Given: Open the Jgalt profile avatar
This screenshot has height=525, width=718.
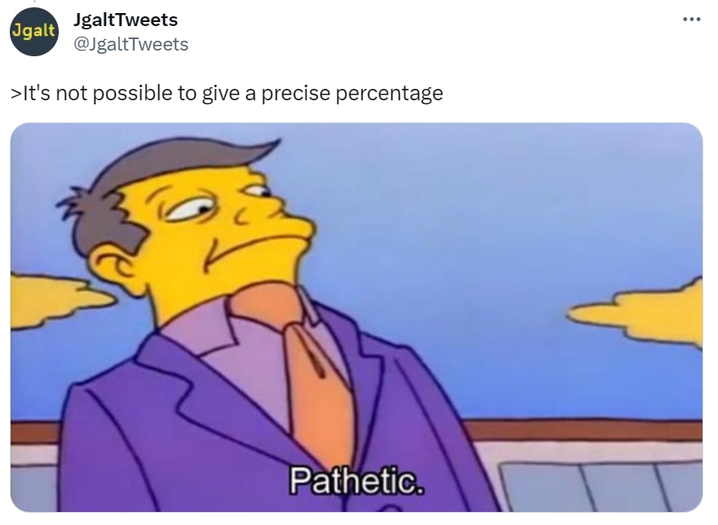Looking at the screenshot, I should point(34,32).
